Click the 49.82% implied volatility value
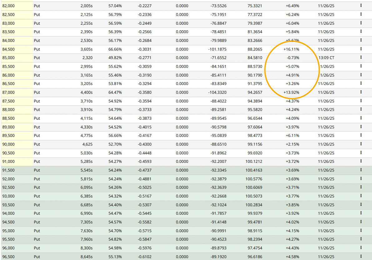Image resolution: width=372 pixels, height=260 pixels. click(115, 58)
